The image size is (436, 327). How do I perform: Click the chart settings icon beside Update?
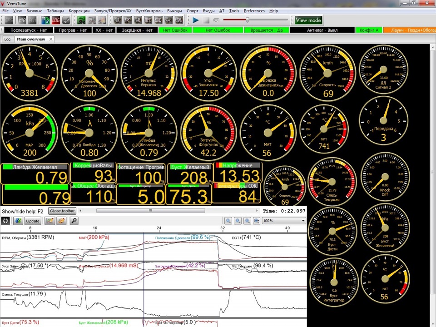[50, 221]
